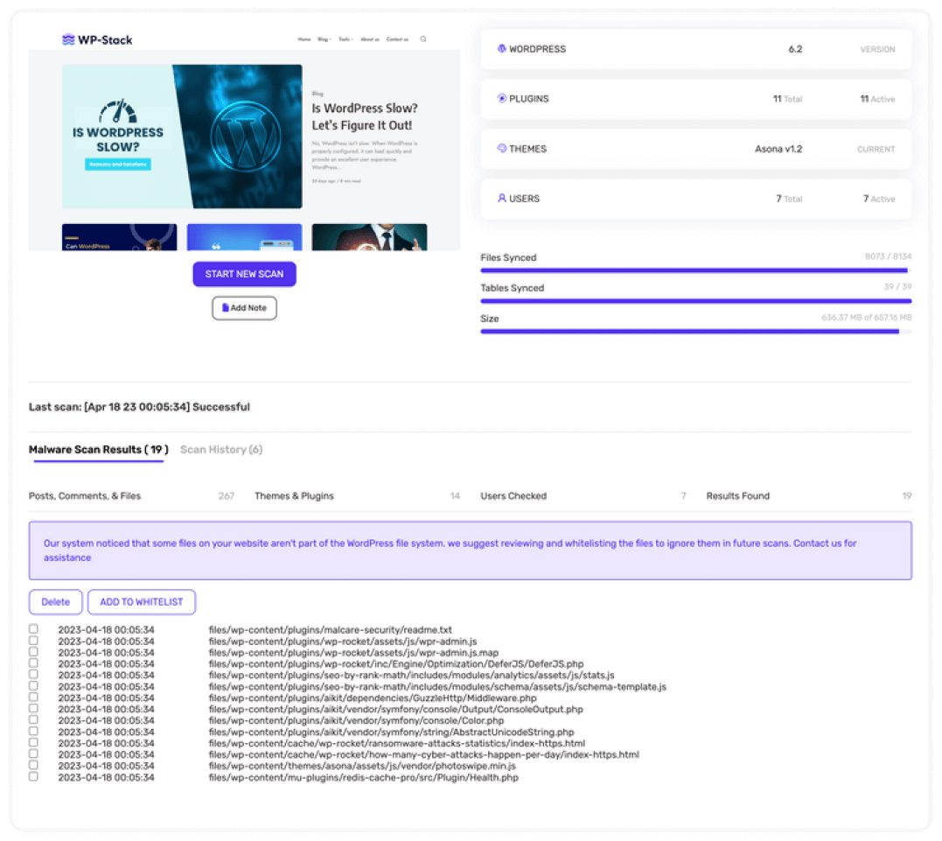Select the schema-template.js checkbox

tap(33, 686)
